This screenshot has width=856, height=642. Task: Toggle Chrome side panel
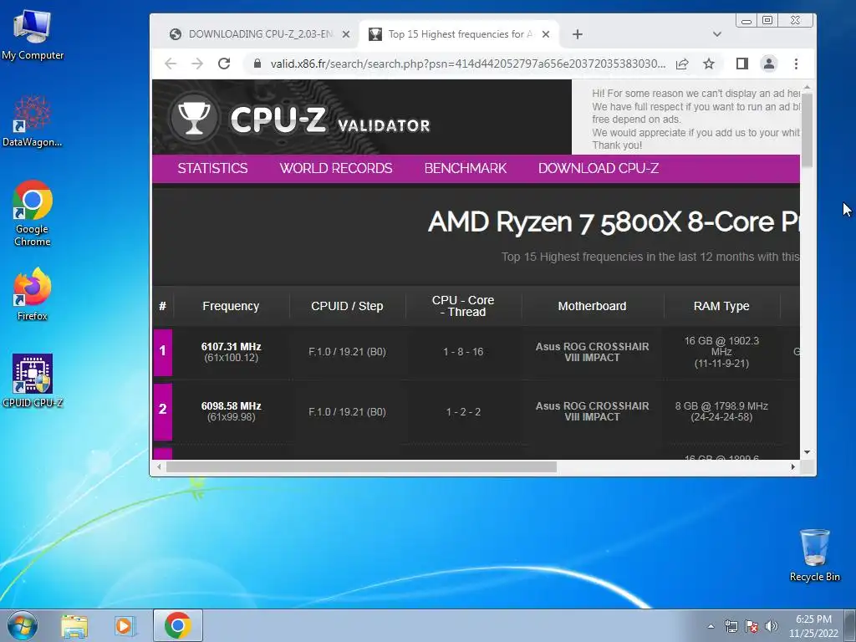[742, 64]
